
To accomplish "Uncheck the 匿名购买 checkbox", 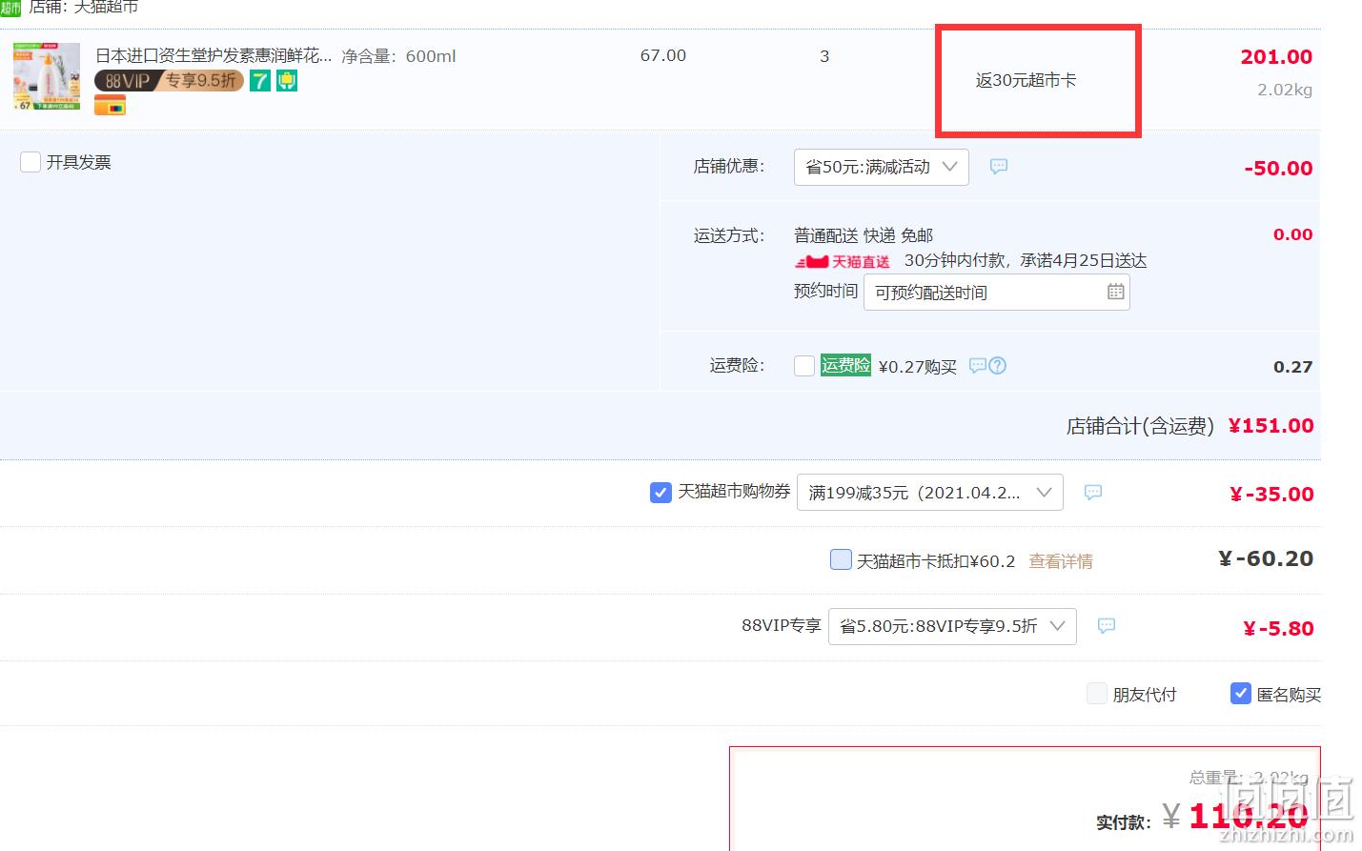I will coord(1241,694).
